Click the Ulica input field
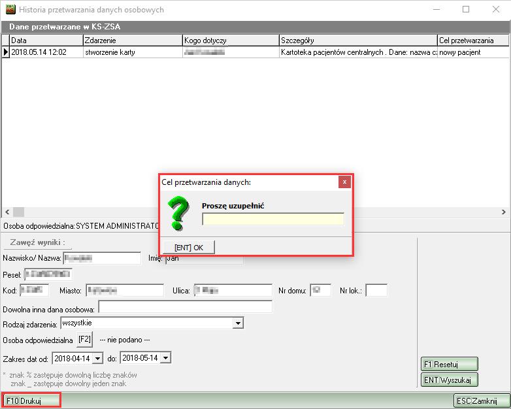Screen dimensions: 511x409 pos(233,290)
